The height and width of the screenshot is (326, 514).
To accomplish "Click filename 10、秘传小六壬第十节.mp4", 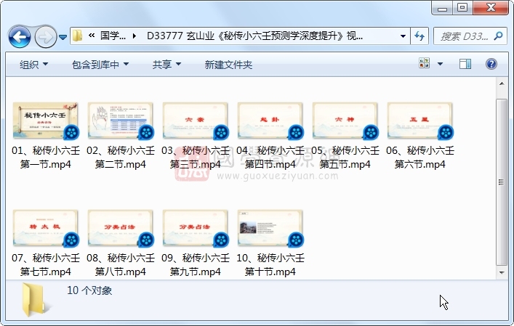I will click(x=270, y=264).
